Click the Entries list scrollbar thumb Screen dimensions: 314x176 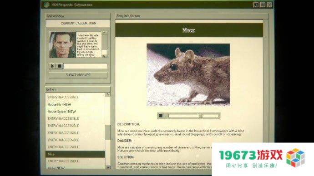(x=108, y=132)
